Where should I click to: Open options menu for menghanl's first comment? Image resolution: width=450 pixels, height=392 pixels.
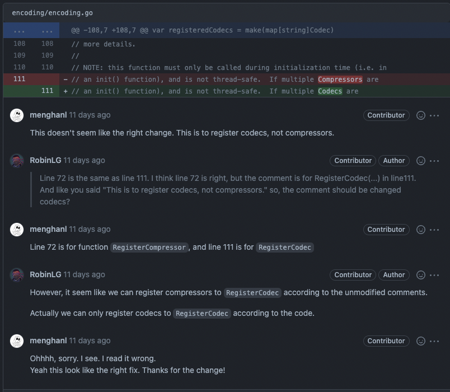coord(434,115)
